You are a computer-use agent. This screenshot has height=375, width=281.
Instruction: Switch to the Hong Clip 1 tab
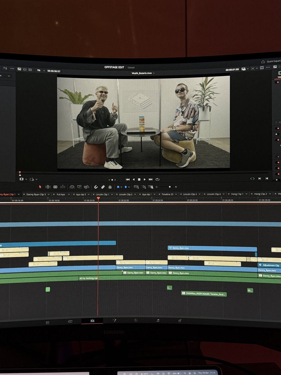click(x=237, y=194)
